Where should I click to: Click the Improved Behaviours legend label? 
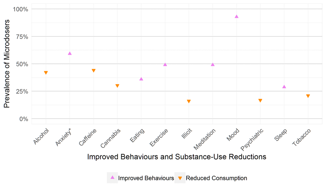coord(146,178)
